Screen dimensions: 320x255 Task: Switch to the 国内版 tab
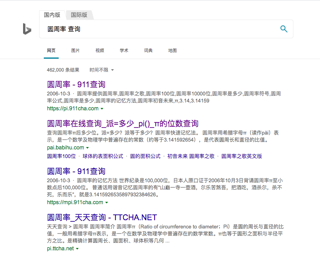click(52, 15)
